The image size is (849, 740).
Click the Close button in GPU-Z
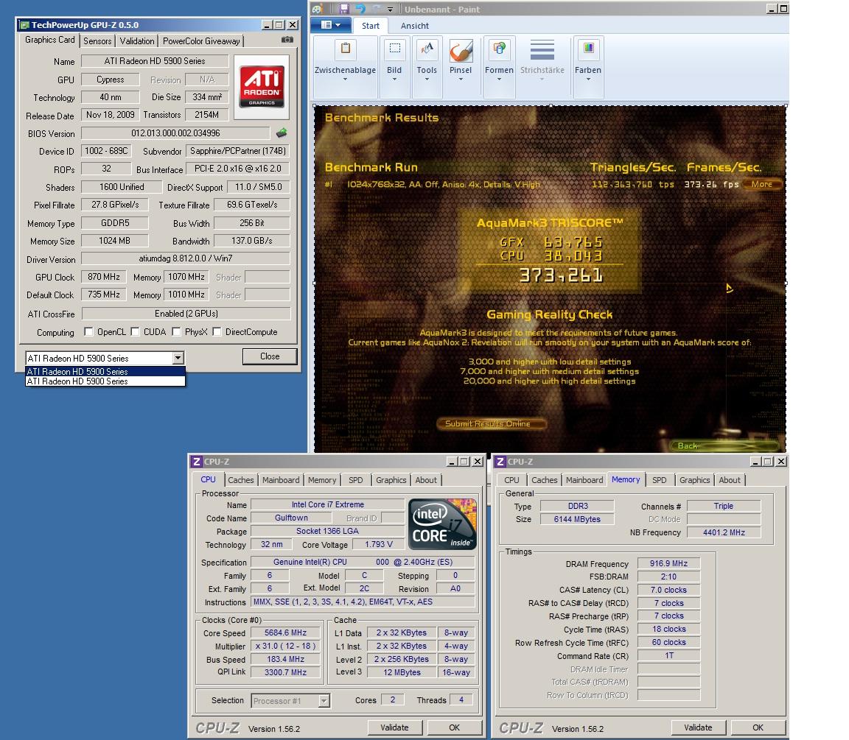[x=270, y=356]
